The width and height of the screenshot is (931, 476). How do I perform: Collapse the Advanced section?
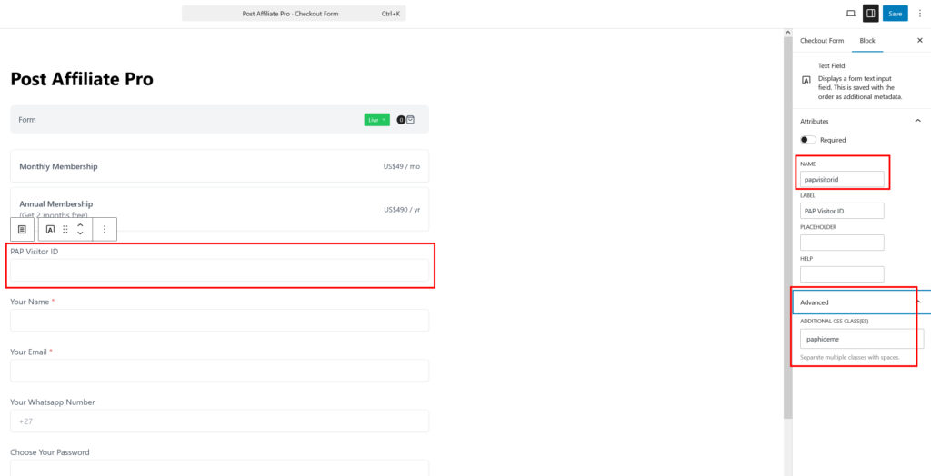(917, 302)
